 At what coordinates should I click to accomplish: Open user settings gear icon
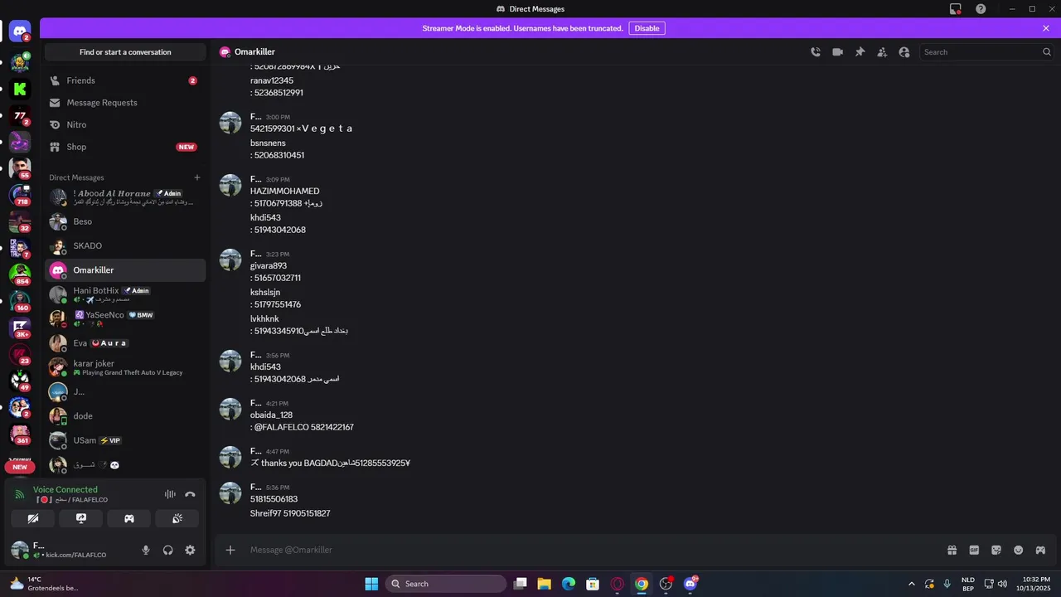coord(190,550)
